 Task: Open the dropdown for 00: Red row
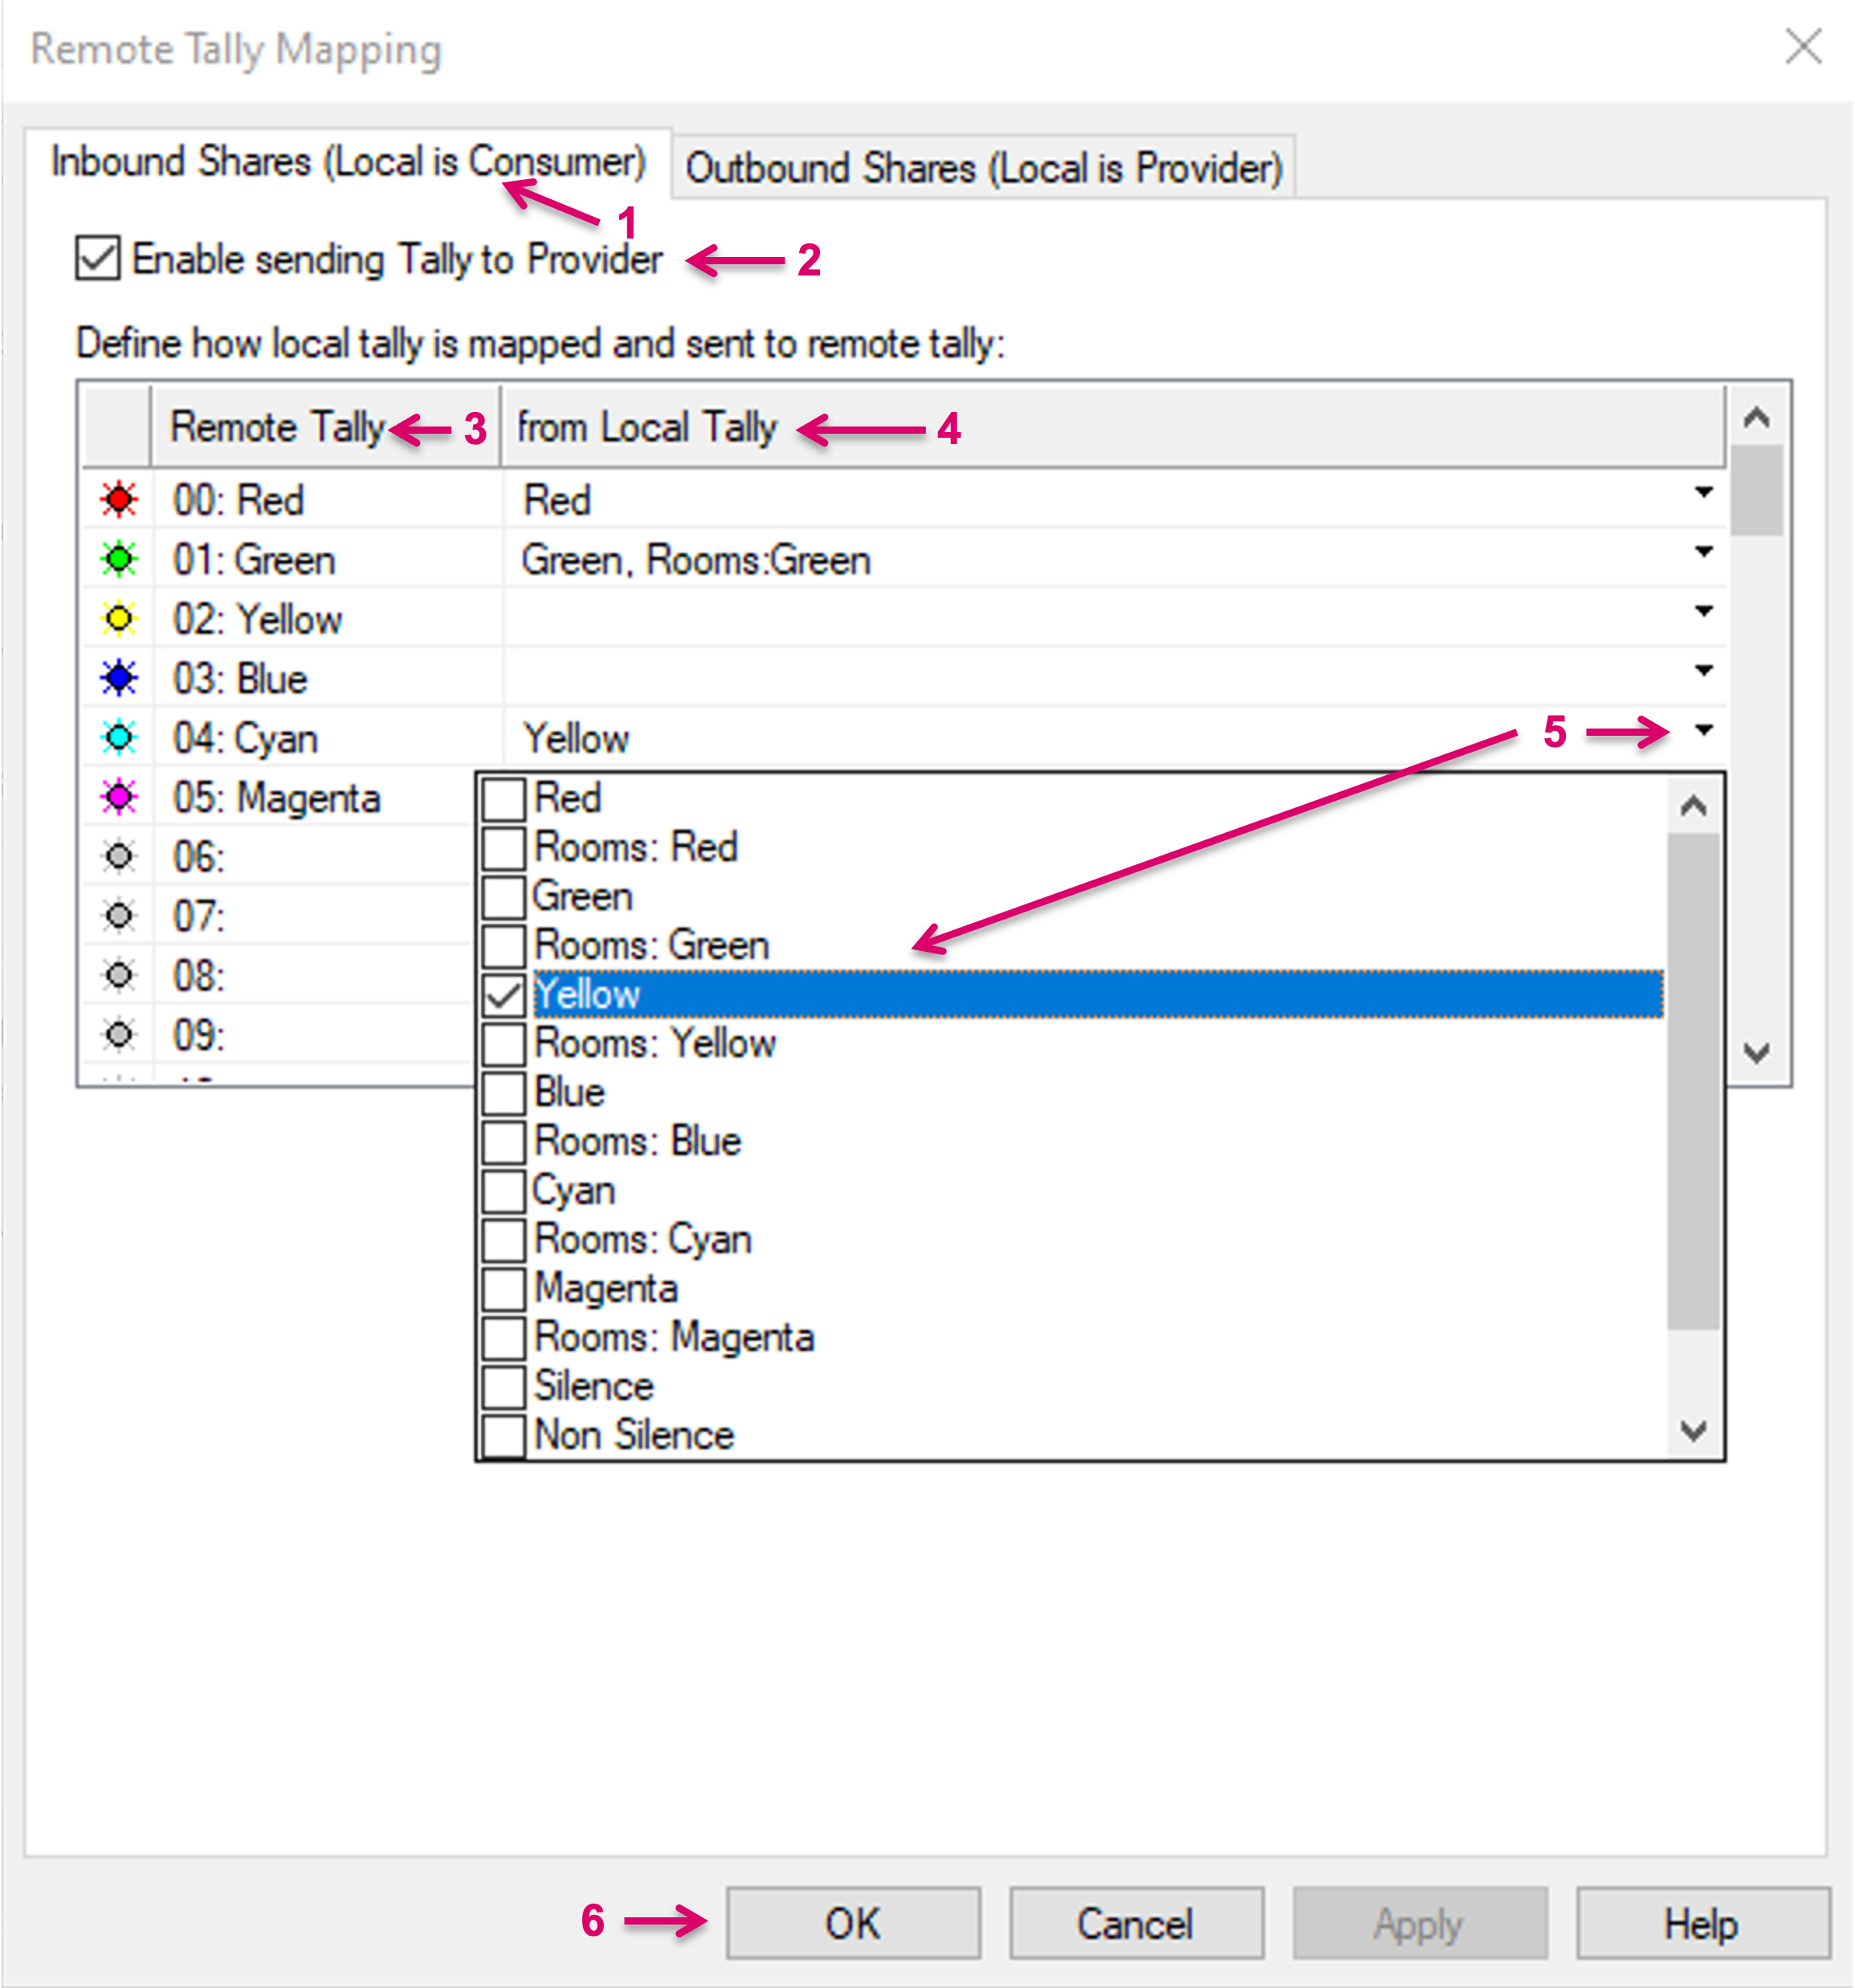click(x=1704, y=492)
